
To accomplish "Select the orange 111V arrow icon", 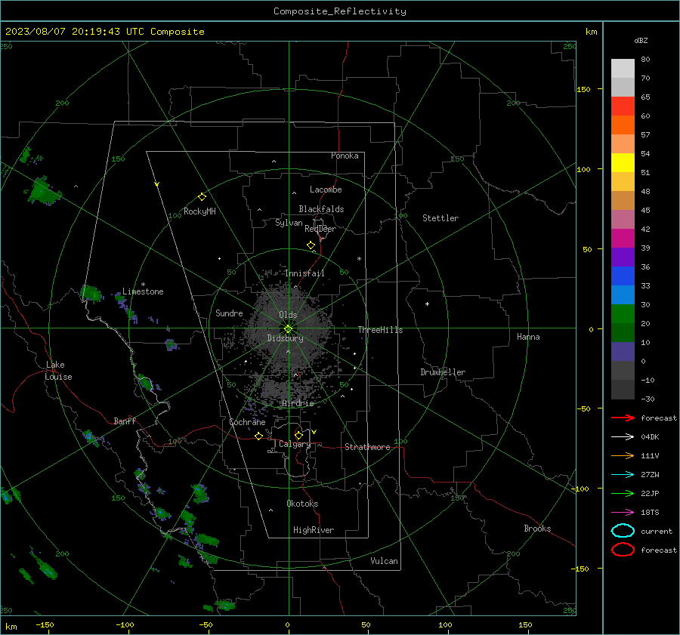I will click(x=623, y=455).
